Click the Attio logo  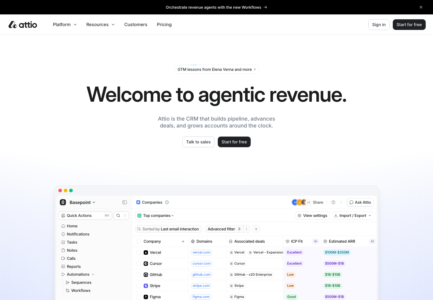pos(23,25)
